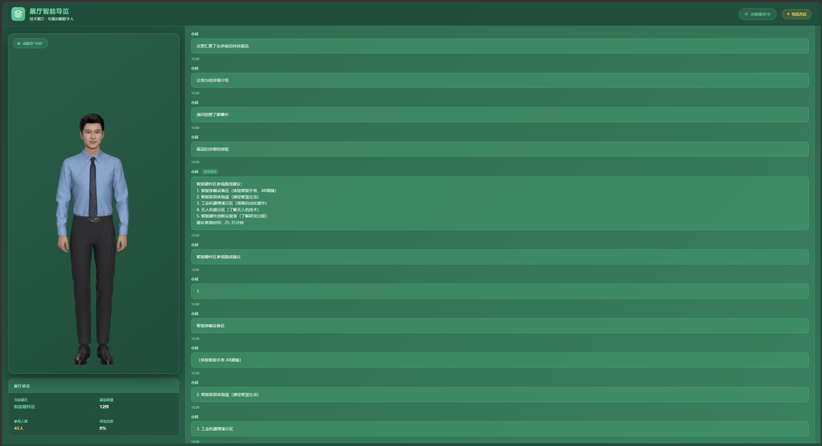The width and height of the screenshot is (822, 446).
Task: Click the message 这里汇聚了众多前沿科技展品
Action: (x=500, y=46)
